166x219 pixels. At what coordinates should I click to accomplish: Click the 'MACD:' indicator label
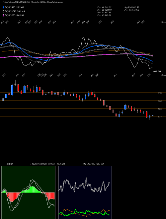(x=10, y=164)
